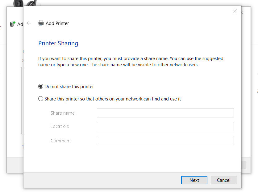Viewport: 258px width, 196px height.
Task: Enable "Share this printer" for network users
Action: pyautogui.click(x=41, y=99)
